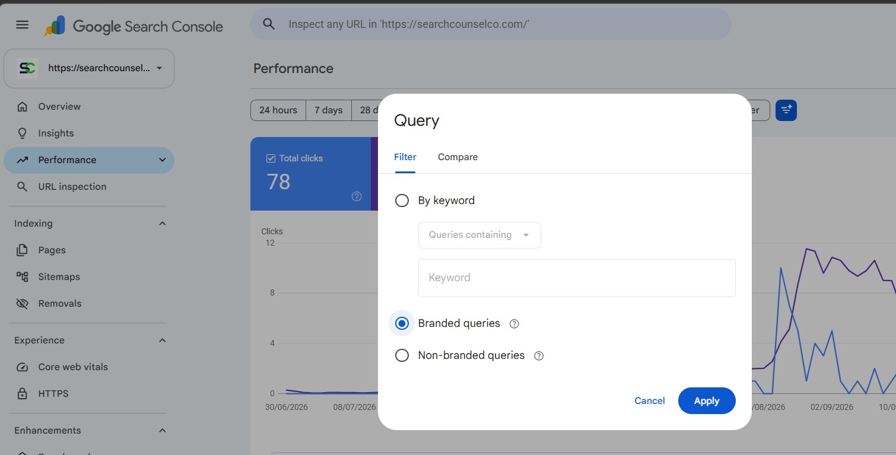Toggle the Total clicks checkbox

coord(271,158)
